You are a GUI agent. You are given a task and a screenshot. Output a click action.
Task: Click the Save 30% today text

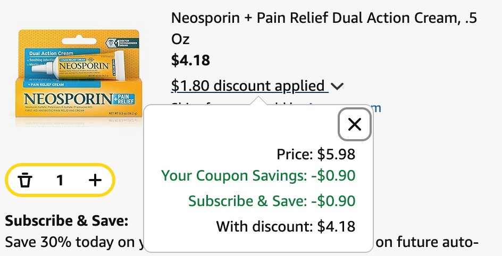70,242
